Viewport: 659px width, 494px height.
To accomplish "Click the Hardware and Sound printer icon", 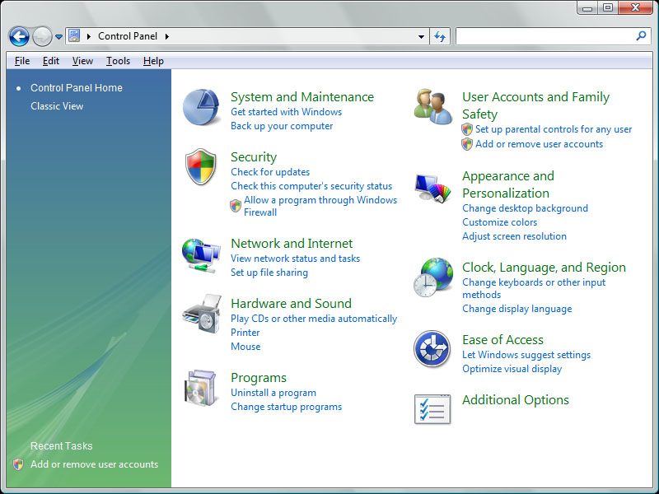I will click(x=202, y=314).
